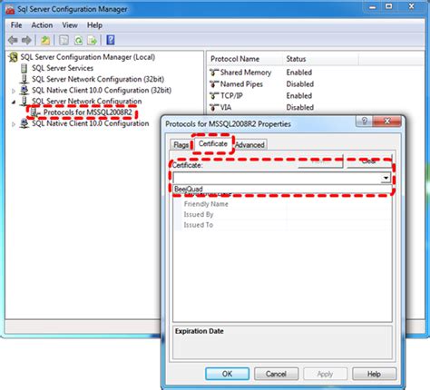
Task: Close the Protocols Properties dialog
Action: pos(387,122)
